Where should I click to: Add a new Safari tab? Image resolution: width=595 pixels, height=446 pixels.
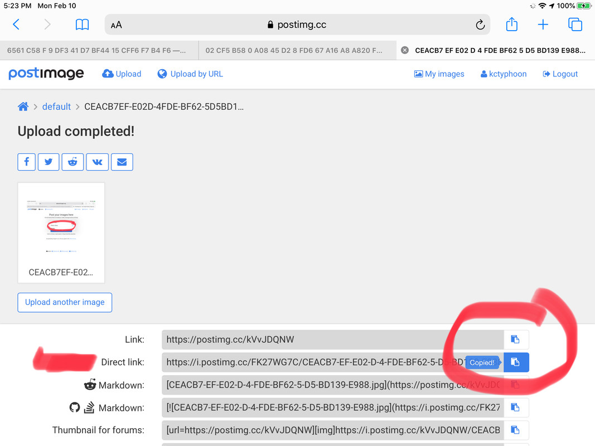click(543, 25)
